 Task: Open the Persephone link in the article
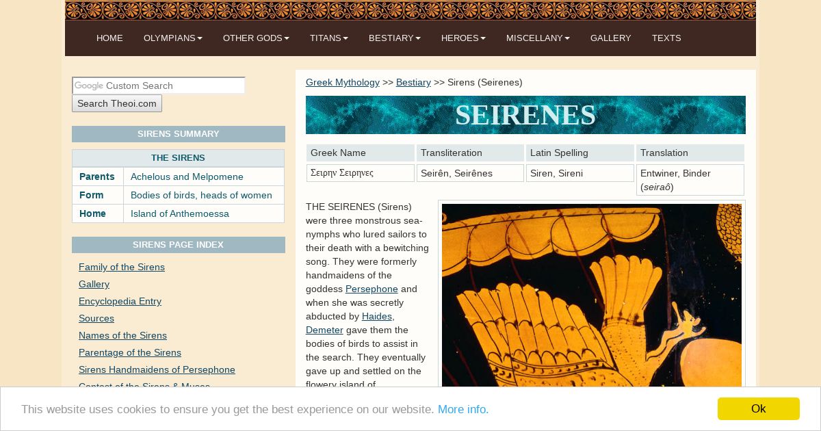tap(372, 289)
